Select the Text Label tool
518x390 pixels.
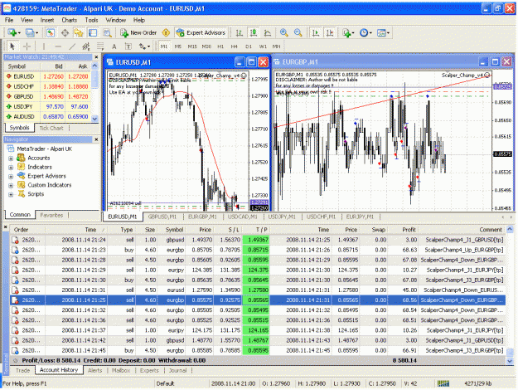tap(128, 46)
